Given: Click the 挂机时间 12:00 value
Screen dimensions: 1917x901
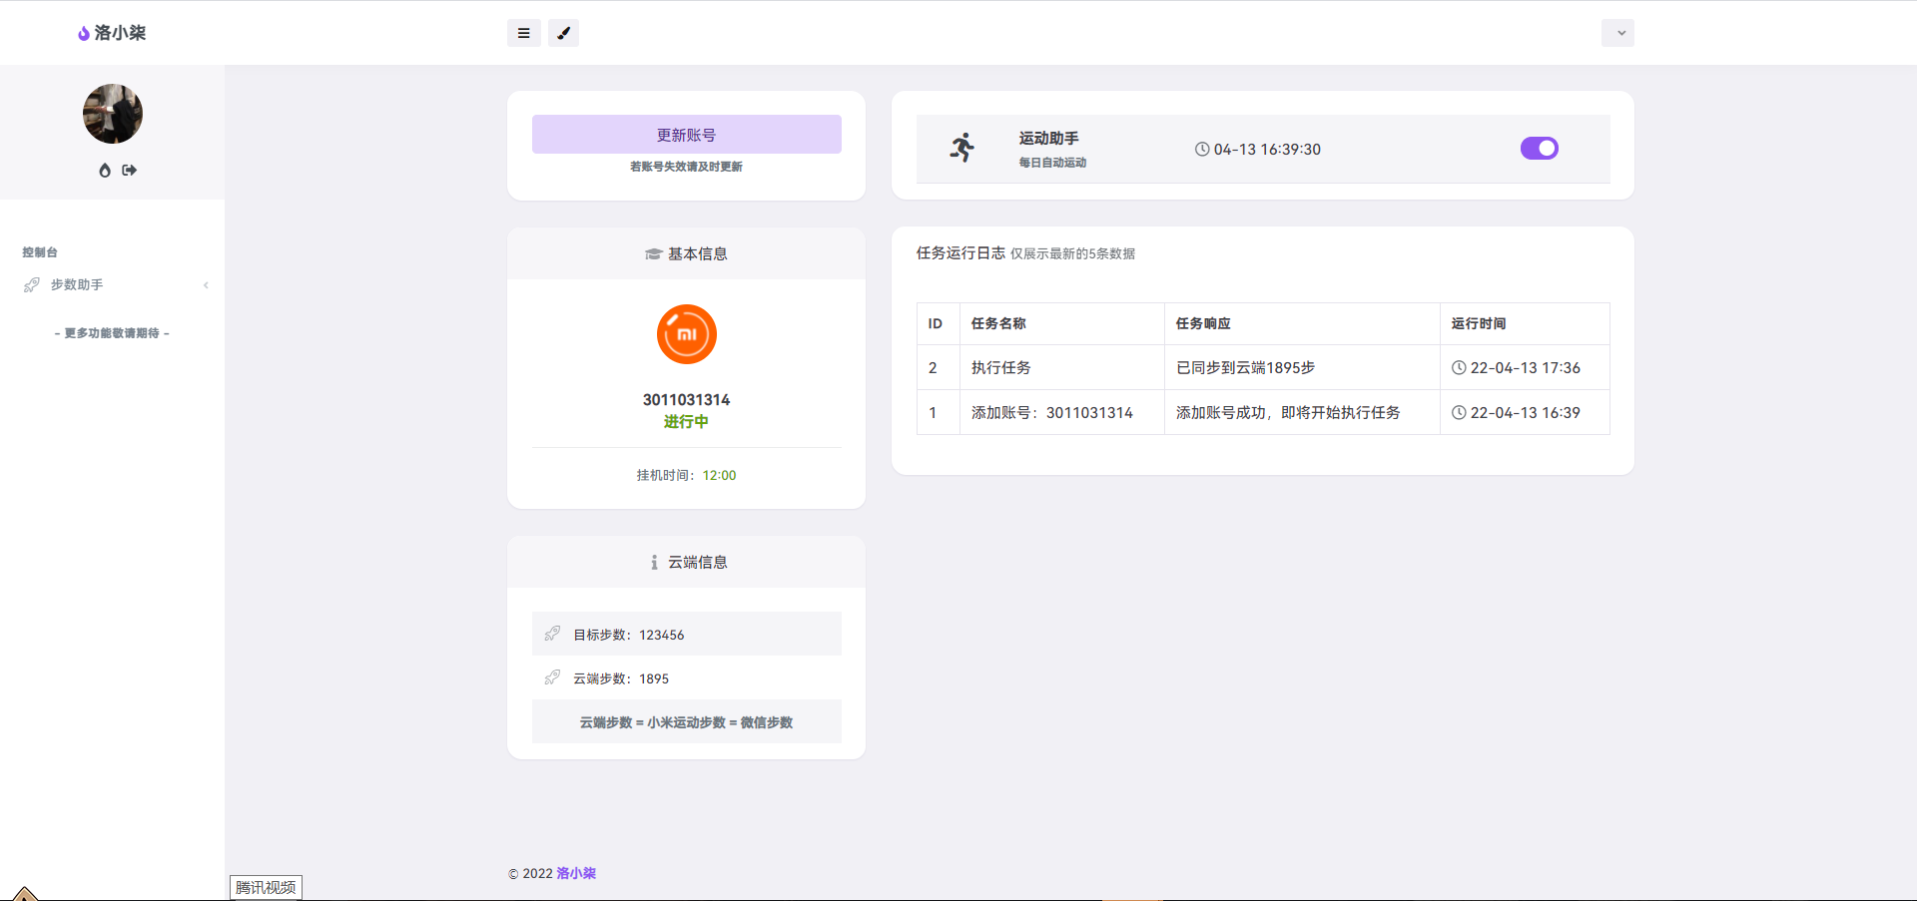Looking at the screenshot, I should pos(719,475).
